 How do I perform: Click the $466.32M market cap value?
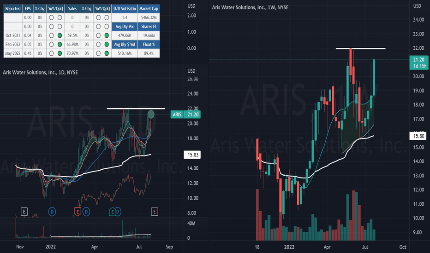pos(149,17)
